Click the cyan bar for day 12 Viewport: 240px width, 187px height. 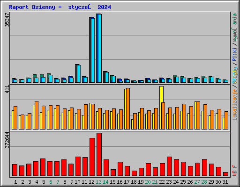(93, 50)
